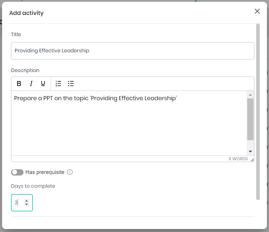The width and height of the screenshot is (269, 232).
Task: Enable the Has prerequisite toggle
Action: coord(17,172)
